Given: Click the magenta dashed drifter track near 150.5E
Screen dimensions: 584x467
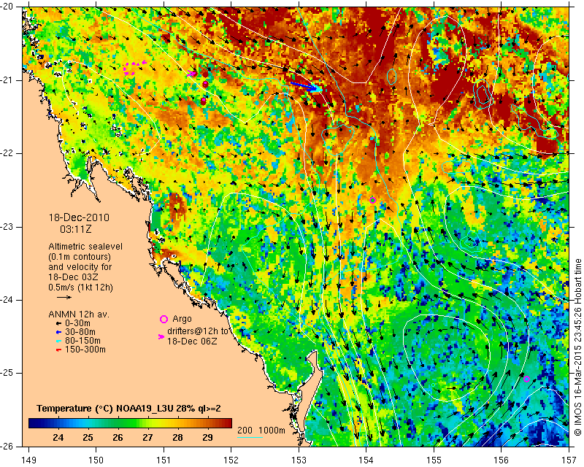Looking at the screenshot, I should coord(134,69).
